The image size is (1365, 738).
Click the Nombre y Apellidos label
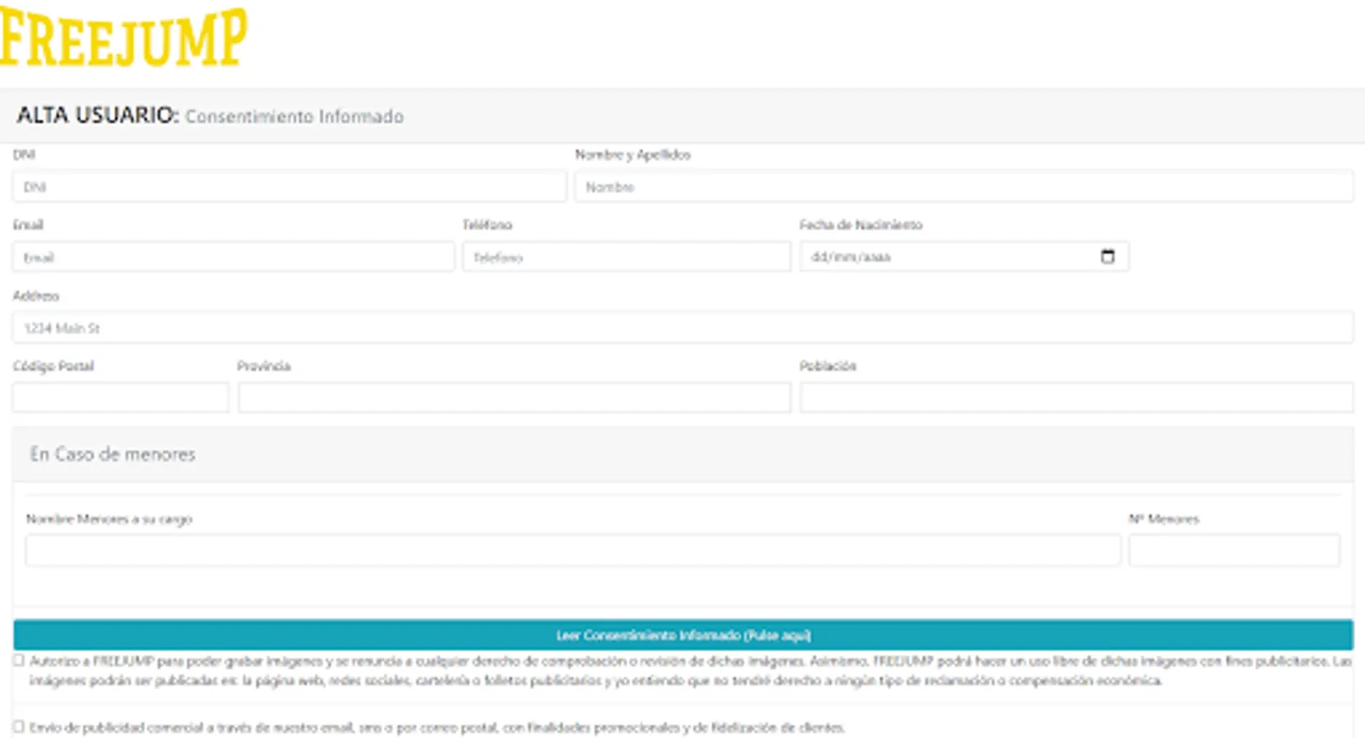[x=632, y=154]
